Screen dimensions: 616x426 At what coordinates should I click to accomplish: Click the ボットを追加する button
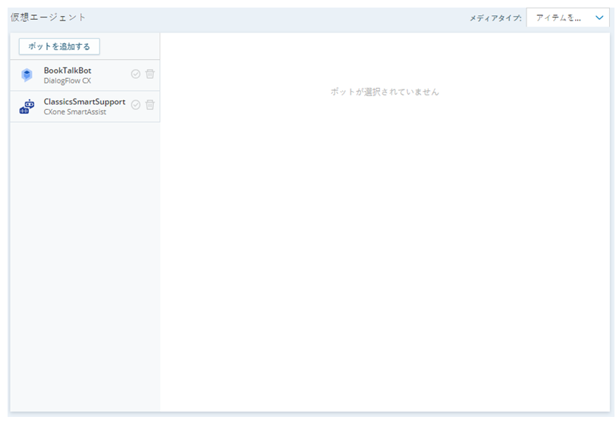pos(59,46)
